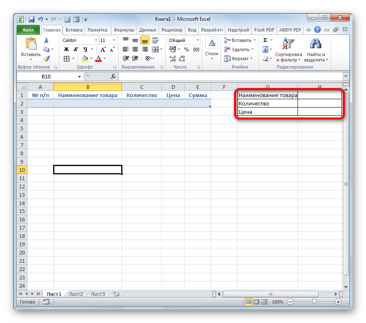This screenshot has width=366, height=323.
Task: Increase indent icon
Action: (x=135, y=59)
